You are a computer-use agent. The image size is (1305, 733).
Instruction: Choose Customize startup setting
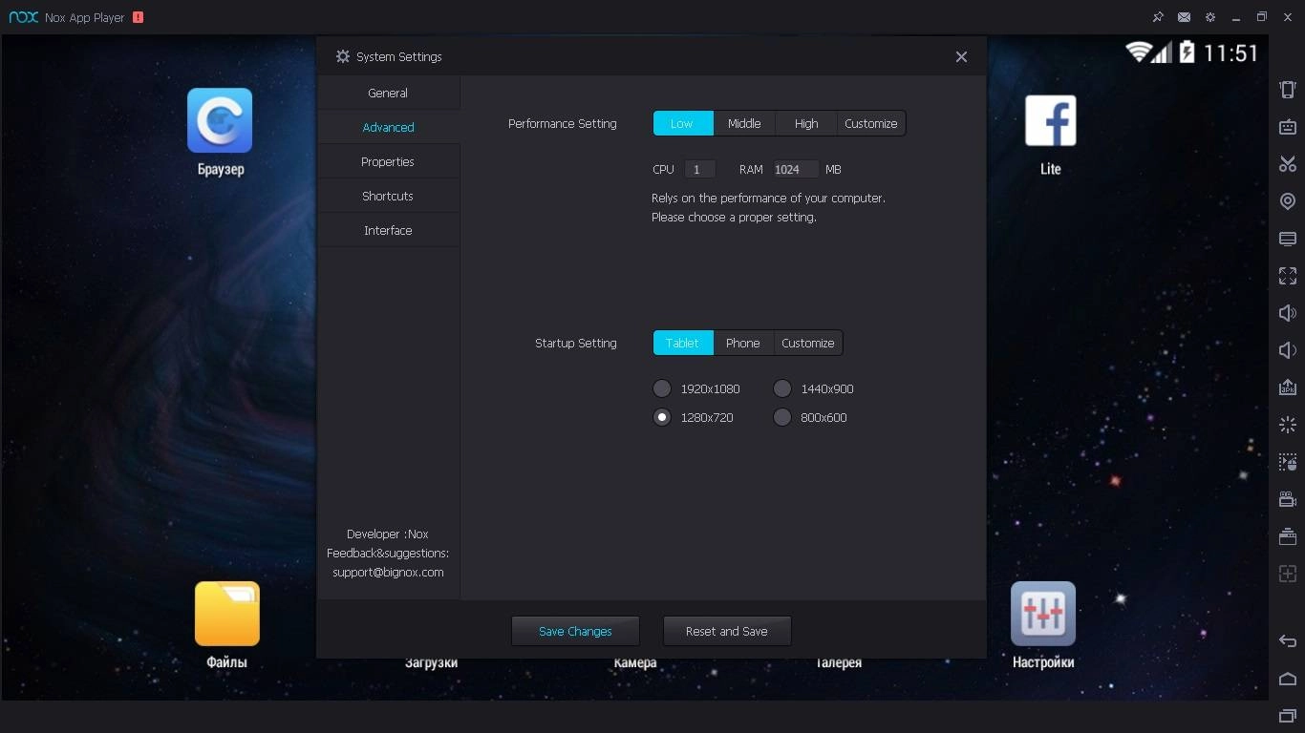[x=808, y=343]
